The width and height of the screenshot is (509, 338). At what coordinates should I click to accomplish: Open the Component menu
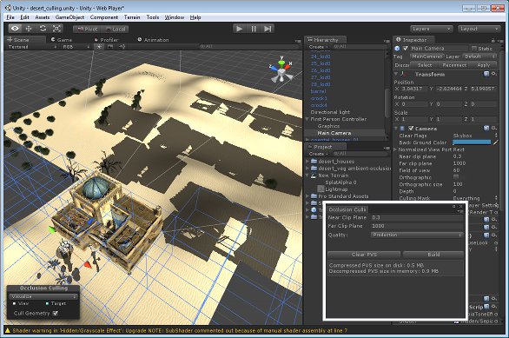click(104, 17)
